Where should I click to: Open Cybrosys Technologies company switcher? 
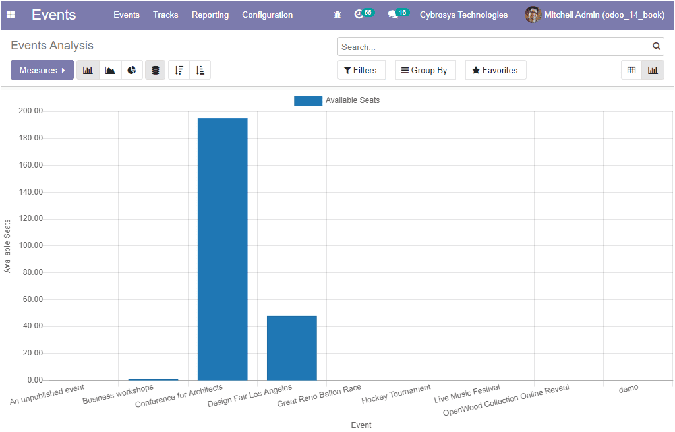[463, 15]
